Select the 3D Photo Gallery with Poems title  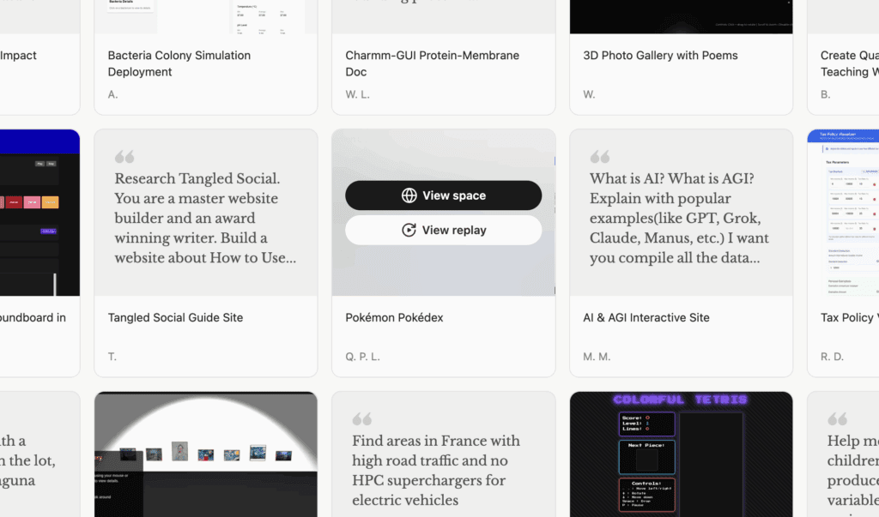[660, 56]
